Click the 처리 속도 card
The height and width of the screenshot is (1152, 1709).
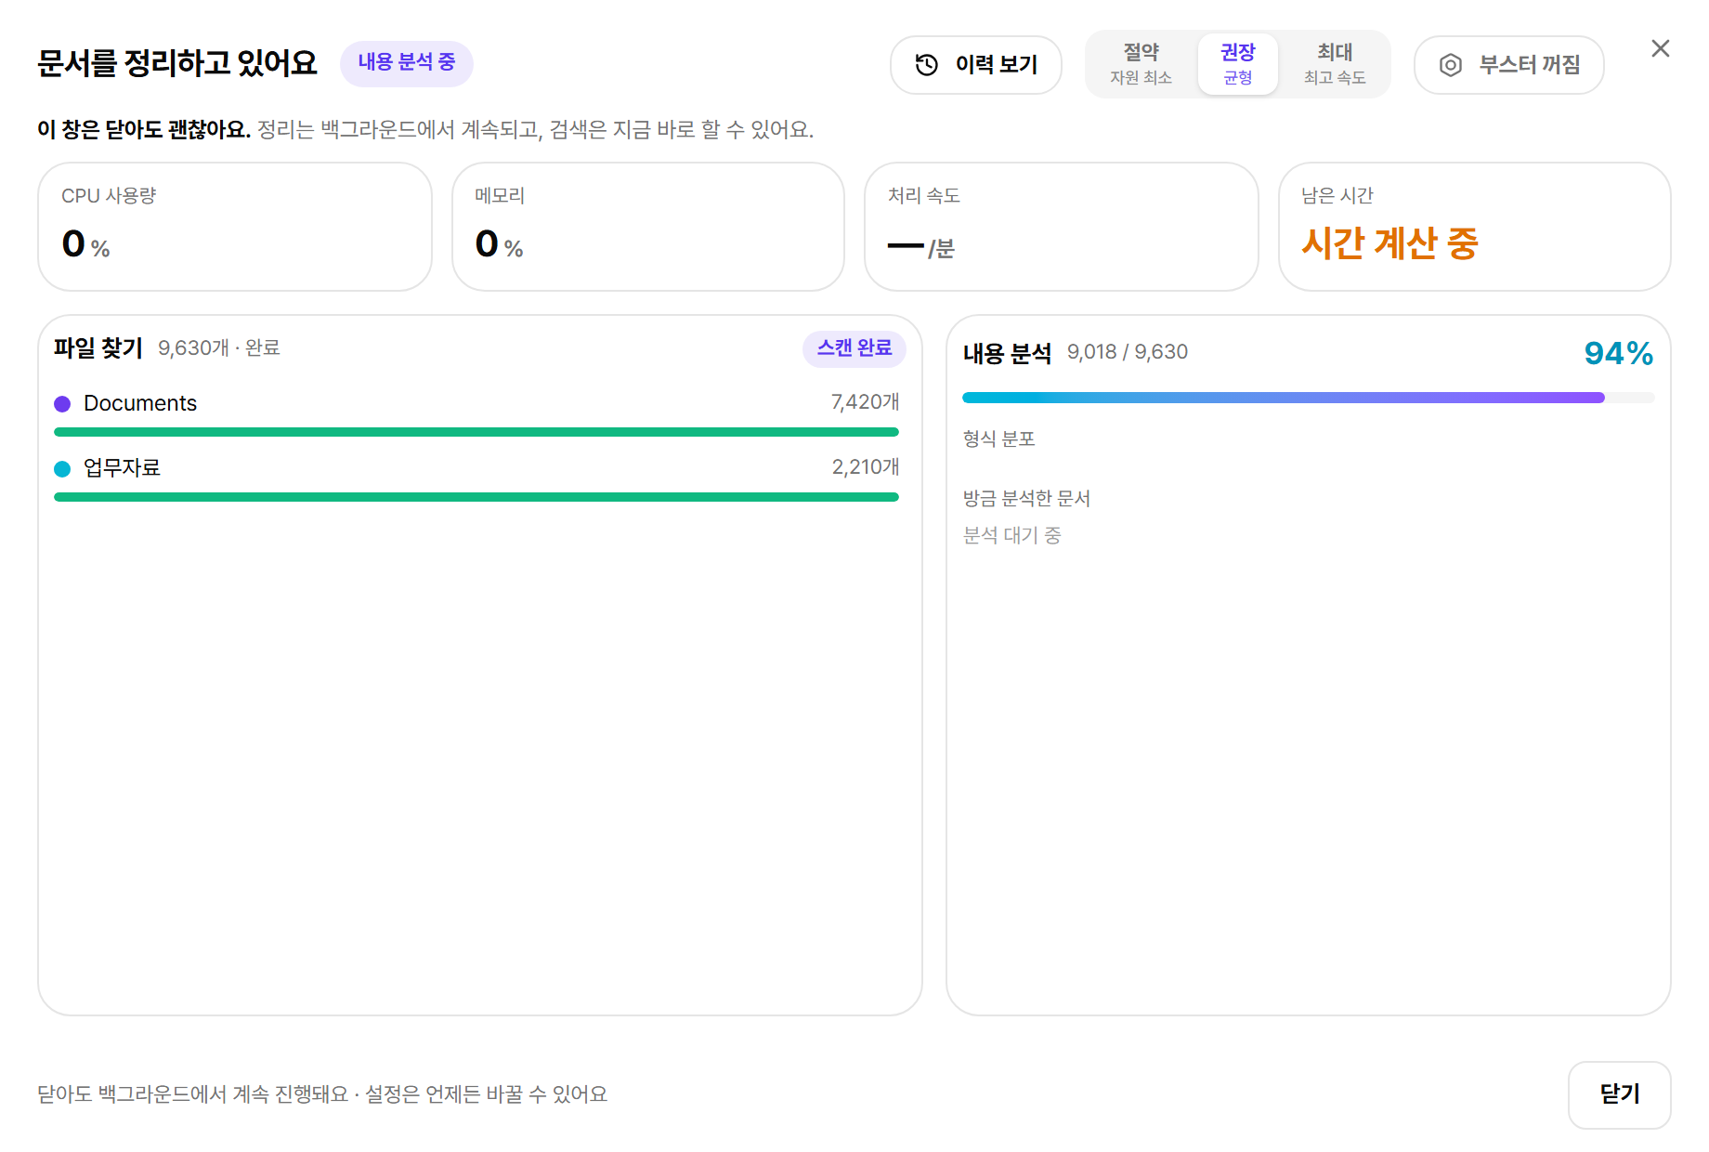pyautogui.click(x=1061, y=227)
